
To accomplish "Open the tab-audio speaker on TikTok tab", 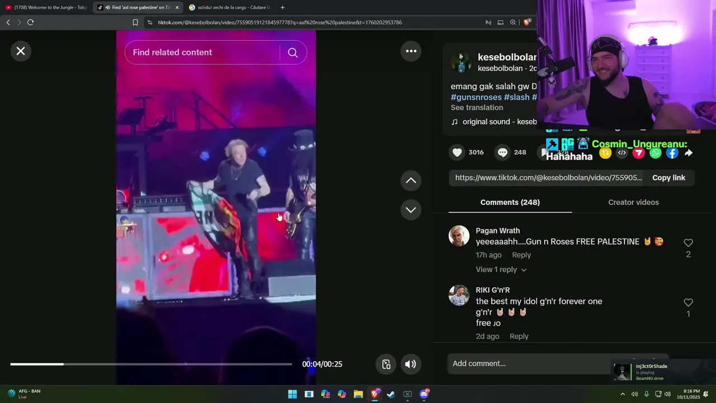I will 107,7.
